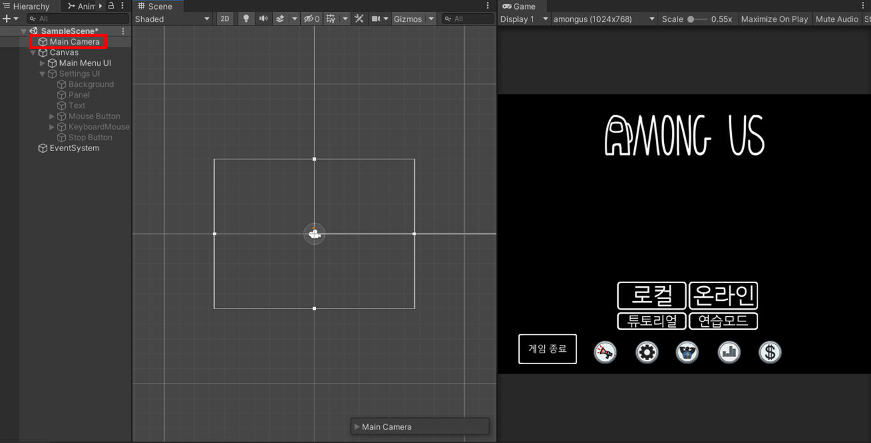This screenshot has width=871, height=443.
Task: Click the 로컬 button in Game view
Action: (652, 295)
